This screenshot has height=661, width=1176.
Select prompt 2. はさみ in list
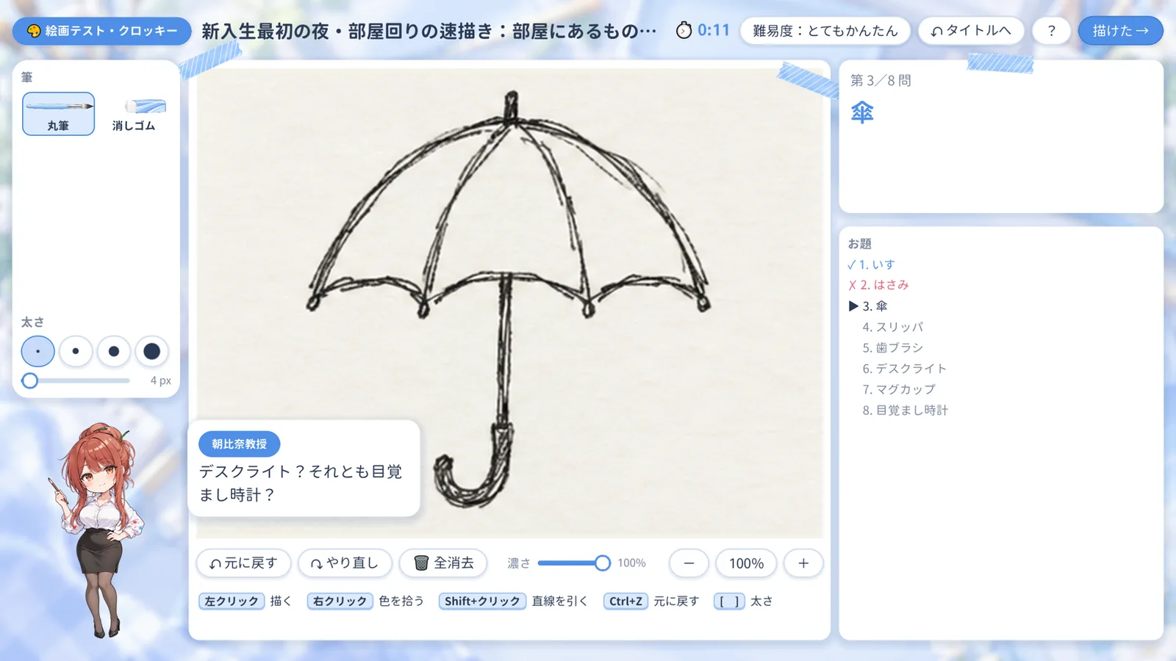[878, 285]
